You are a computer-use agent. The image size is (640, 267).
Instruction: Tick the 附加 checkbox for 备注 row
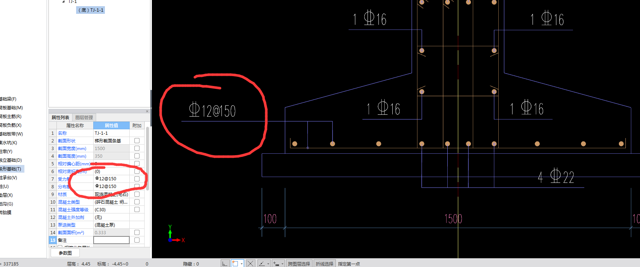137,240
